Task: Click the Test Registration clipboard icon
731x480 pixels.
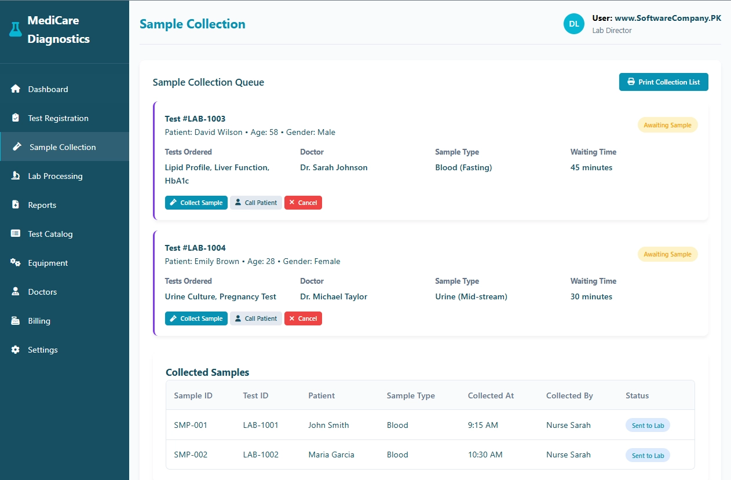Action: (x=16, y=118)
